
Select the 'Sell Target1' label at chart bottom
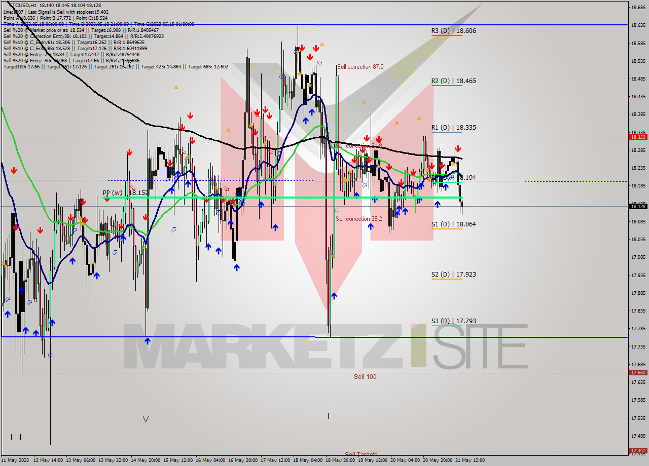coord(361,454)
